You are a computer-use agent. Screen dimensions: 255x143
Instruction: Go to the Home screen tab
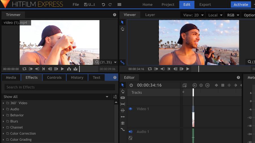point(148,5)
